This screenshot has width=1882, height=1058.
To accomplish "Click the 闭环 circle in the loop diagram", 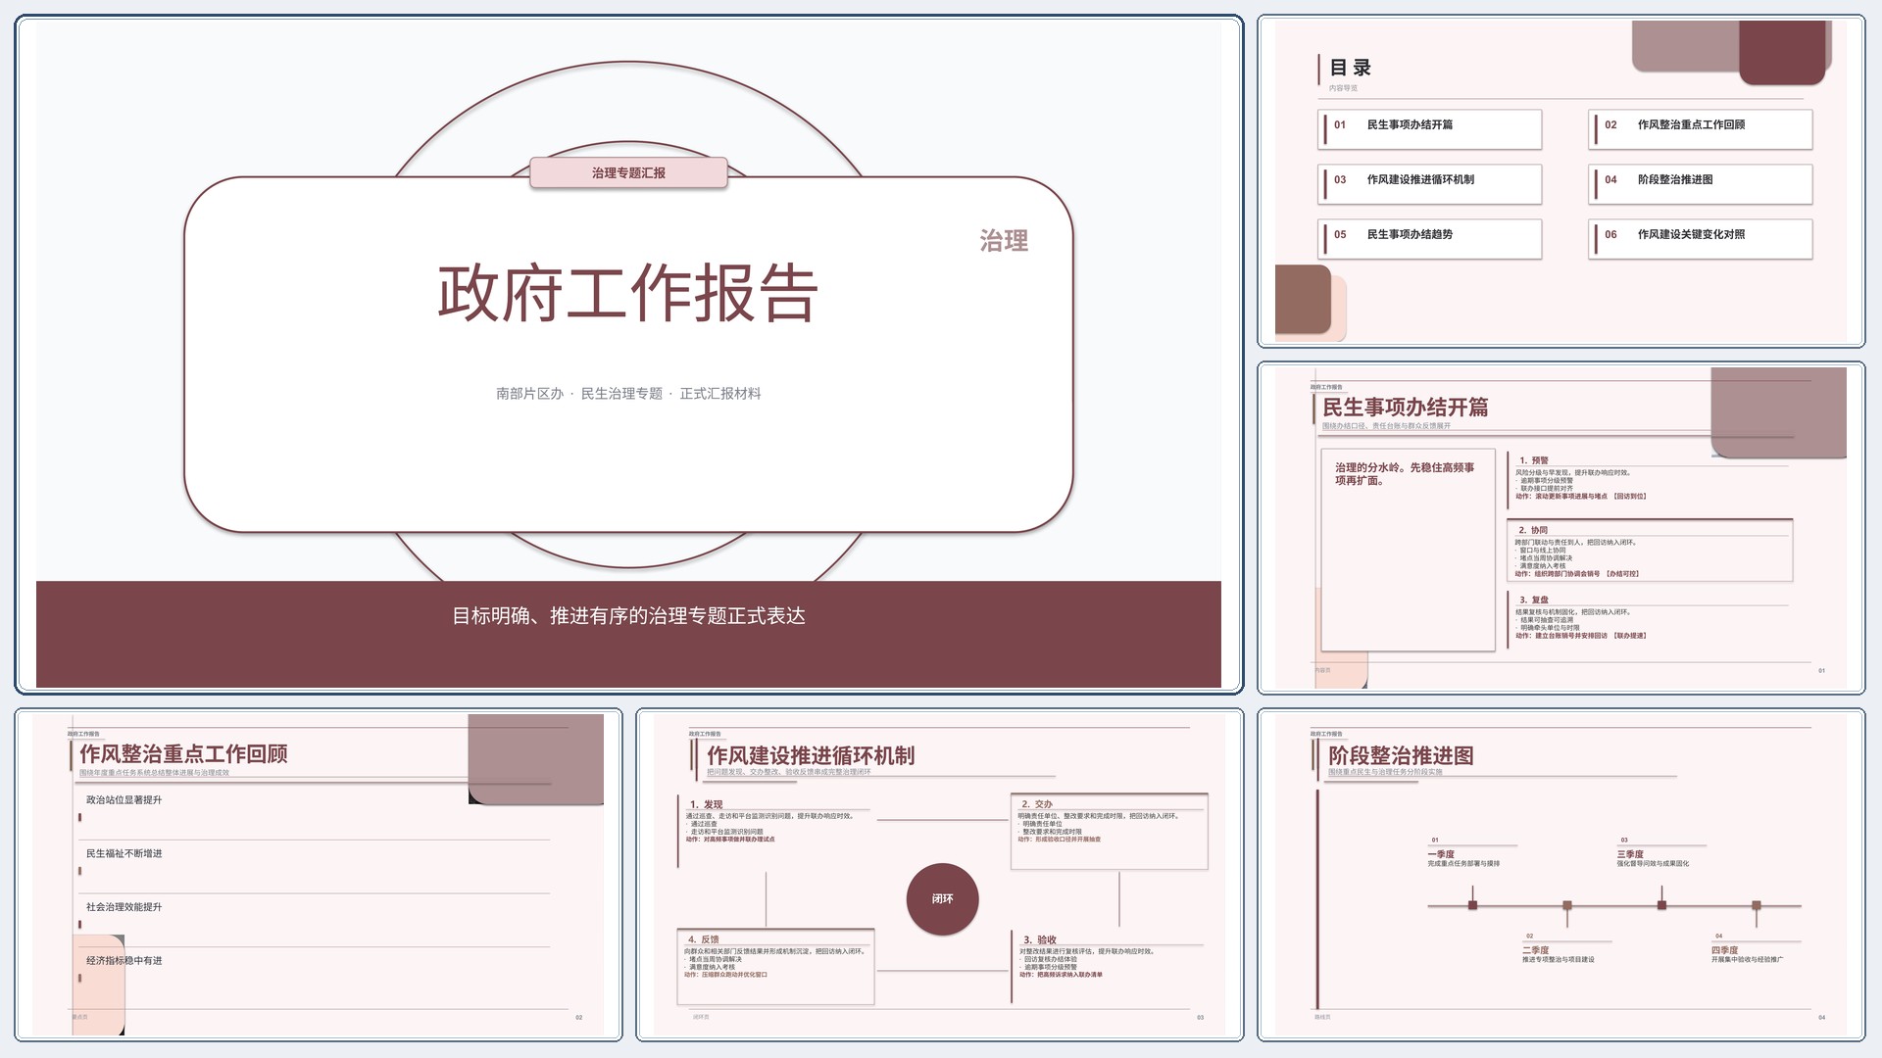I will [x=942, y=898].
